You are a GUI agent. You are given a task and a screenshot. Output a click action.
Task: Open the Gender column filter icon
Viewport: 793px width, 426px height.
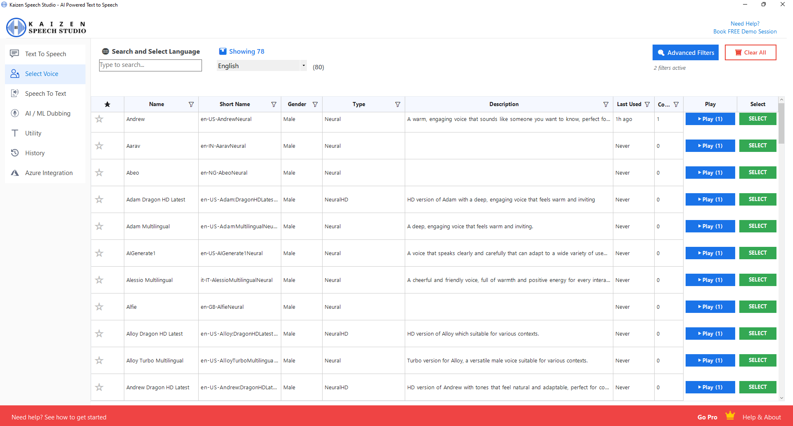(x=315, y=104)
